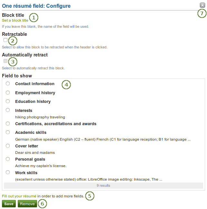Toggle the Automatically retract checkbox
The image size is (207, 209).
(5, 61)
